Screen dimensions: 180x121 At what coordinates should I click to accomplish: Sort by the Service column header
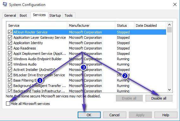tap(37, 26)
